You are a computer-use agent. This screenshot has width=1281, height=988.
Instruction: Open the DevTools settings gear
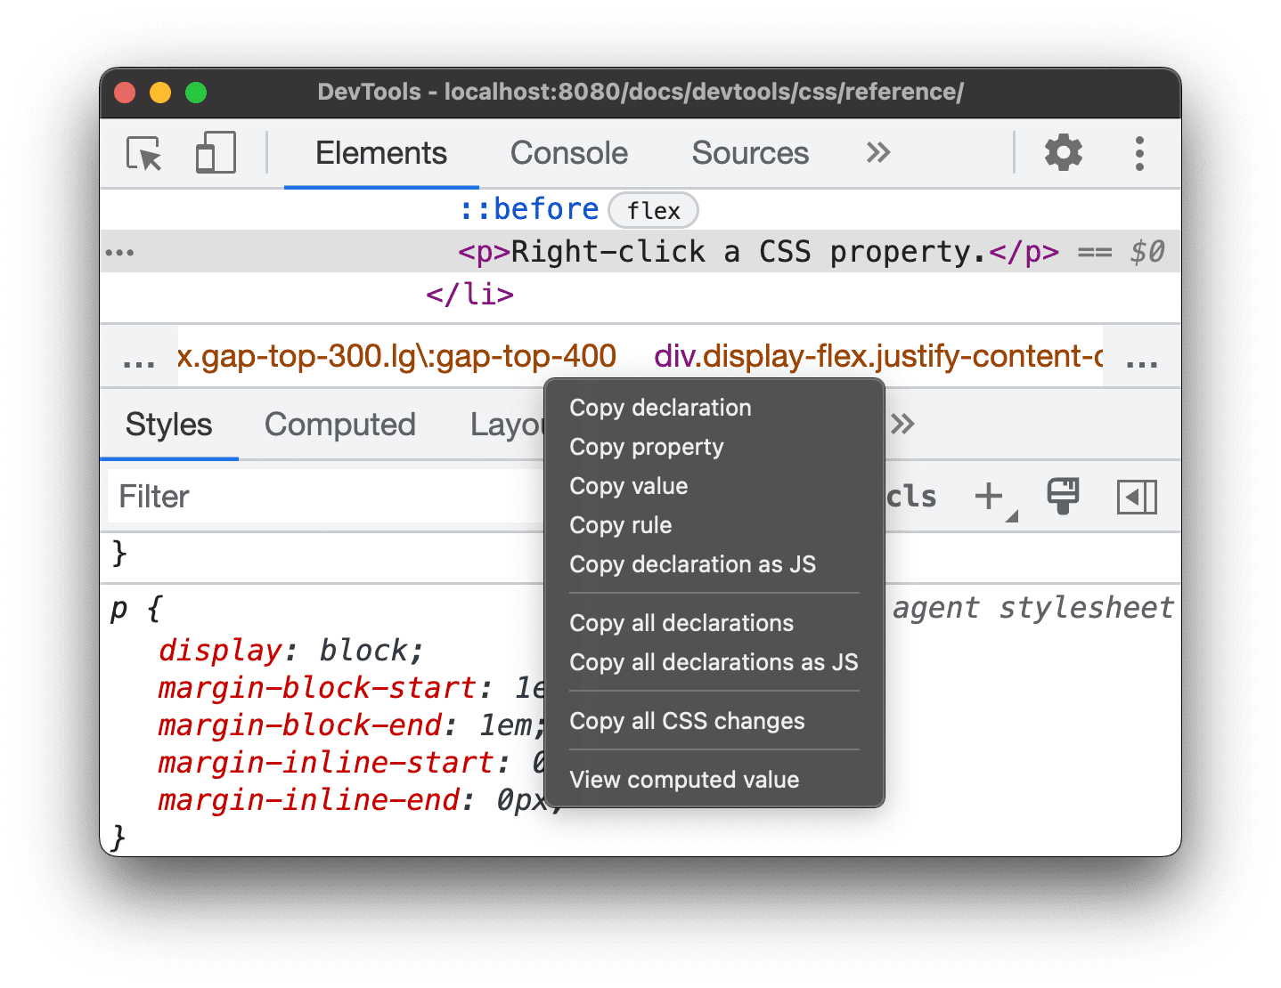(1063, 153)
